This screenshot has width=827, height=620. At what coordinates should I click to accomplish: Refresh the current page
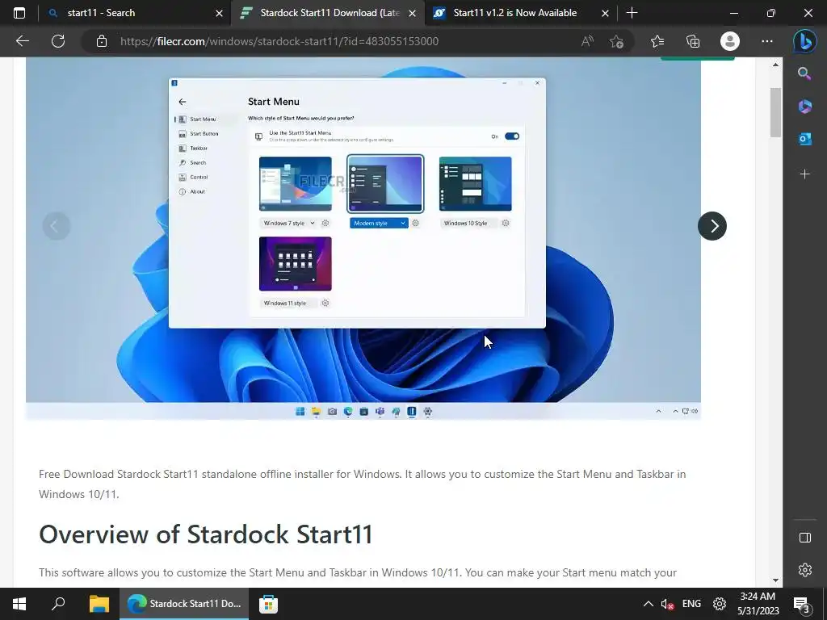pyautogui.click(x=58, y=41)
